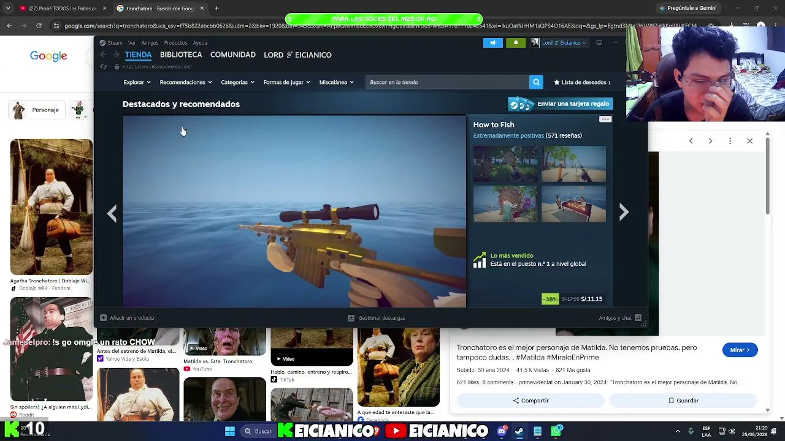Switch to the BIBLIOTECA tab

181,55
